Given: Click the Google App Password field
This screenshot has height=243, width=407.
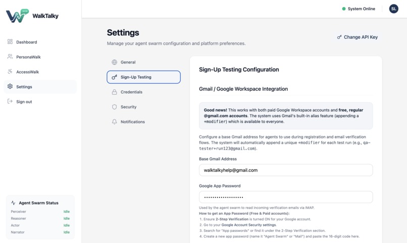Looking at the screenshot, I should [x=286, y=197].
